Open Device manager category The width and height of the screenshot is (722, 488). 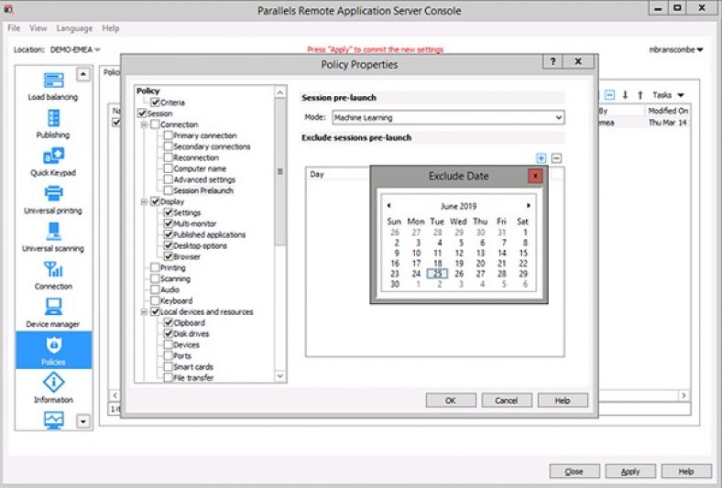[53, 313]
